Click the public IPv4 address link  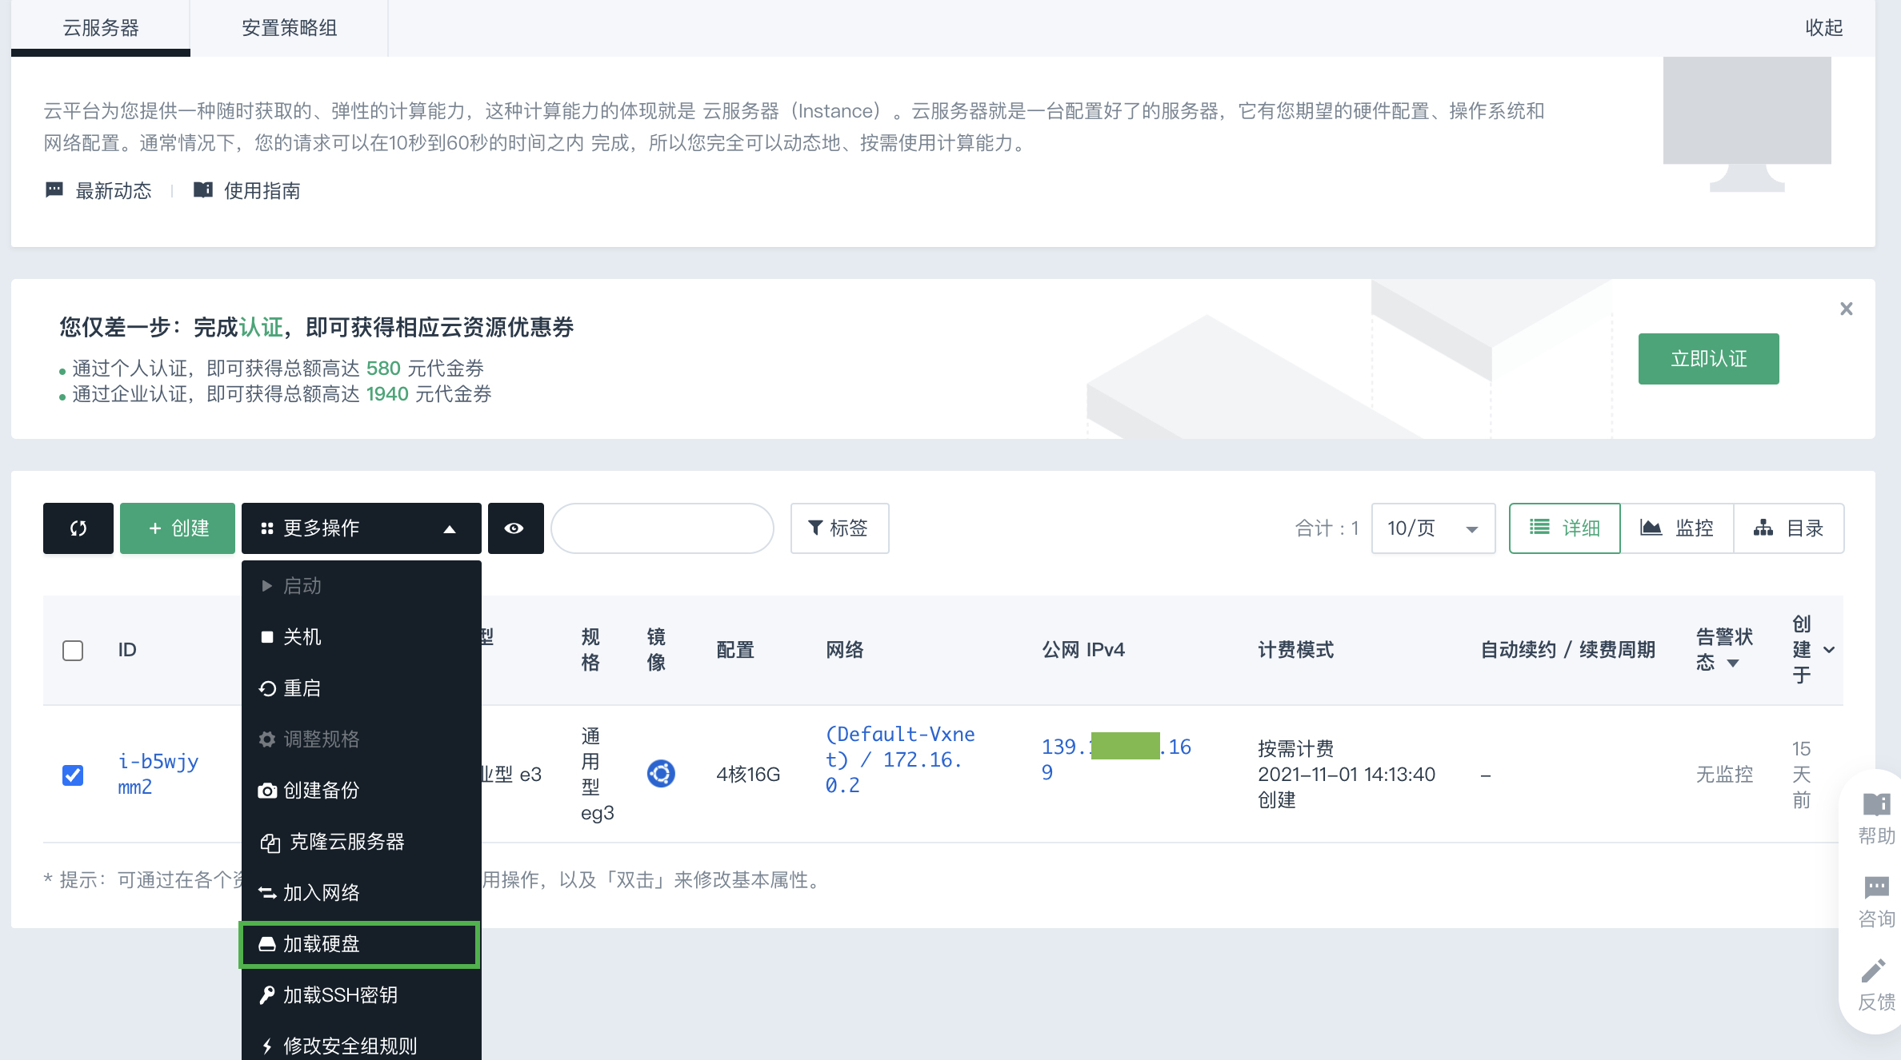click(1116, 759)
